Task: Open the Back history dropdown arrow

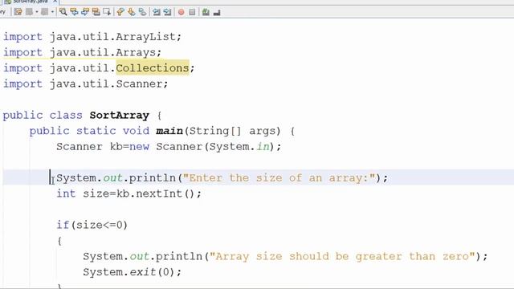Action: coord(36,12)
